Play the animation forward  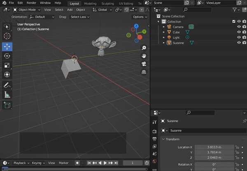tap(105, 163)
